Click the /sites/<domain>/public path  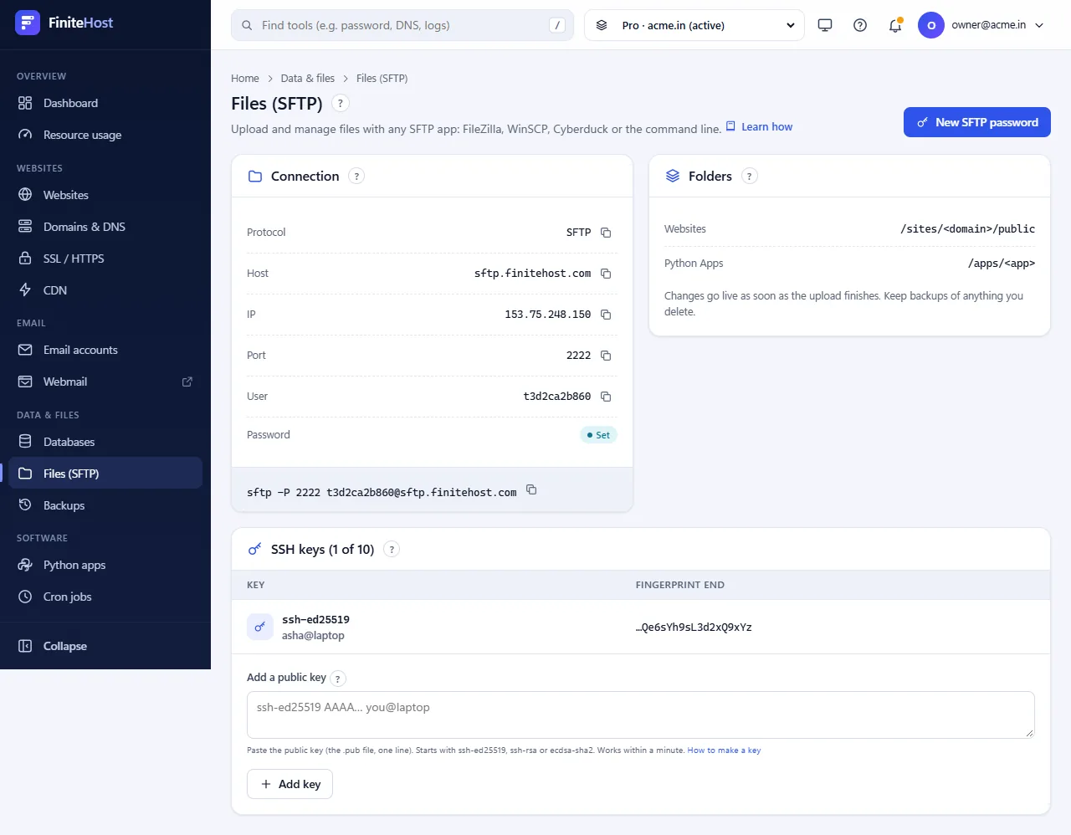967,229
